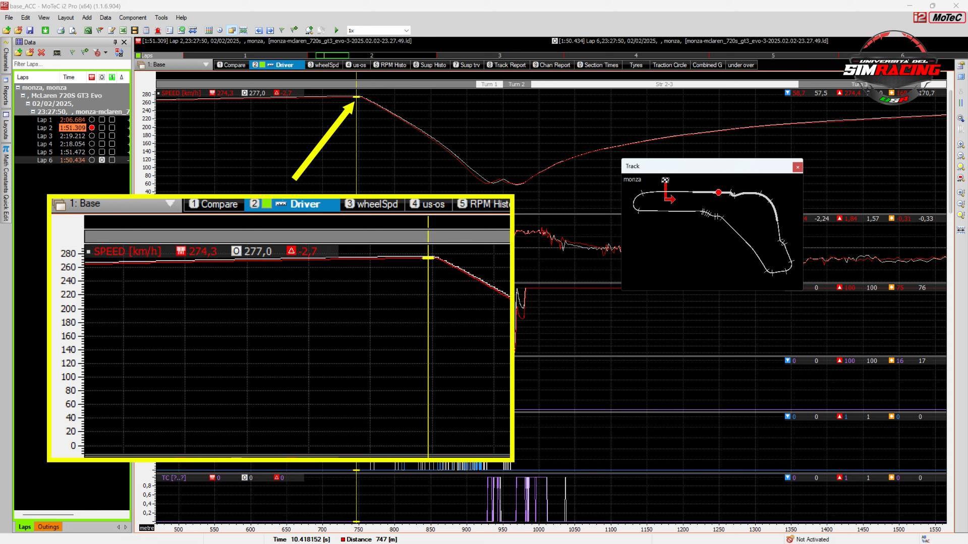Click the film strip icon in toolbar
The height and width of the screenshot is (544, 968).
click(134, 30)
